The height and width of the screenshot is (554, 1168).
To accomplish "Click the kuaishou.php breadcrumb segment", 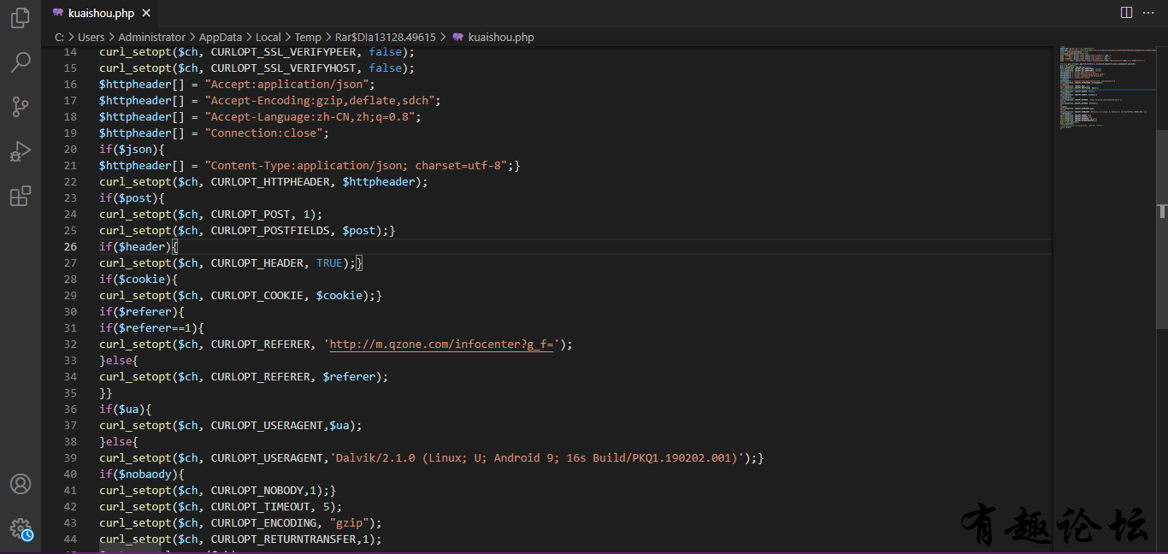I will pyautogui.click(x=501, y=37).
